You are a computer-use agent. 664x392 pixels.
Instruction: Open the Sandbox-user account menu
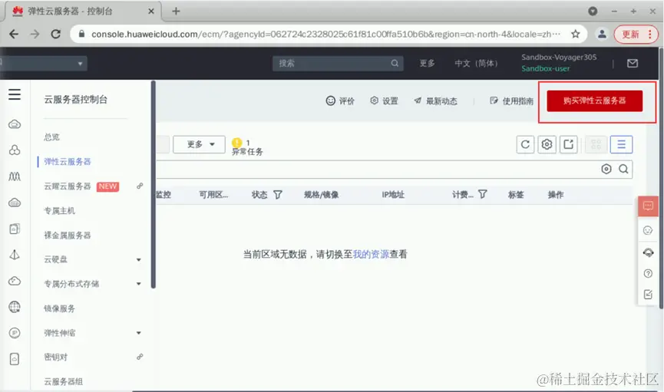pyautogui.click(x=546, y=68)
